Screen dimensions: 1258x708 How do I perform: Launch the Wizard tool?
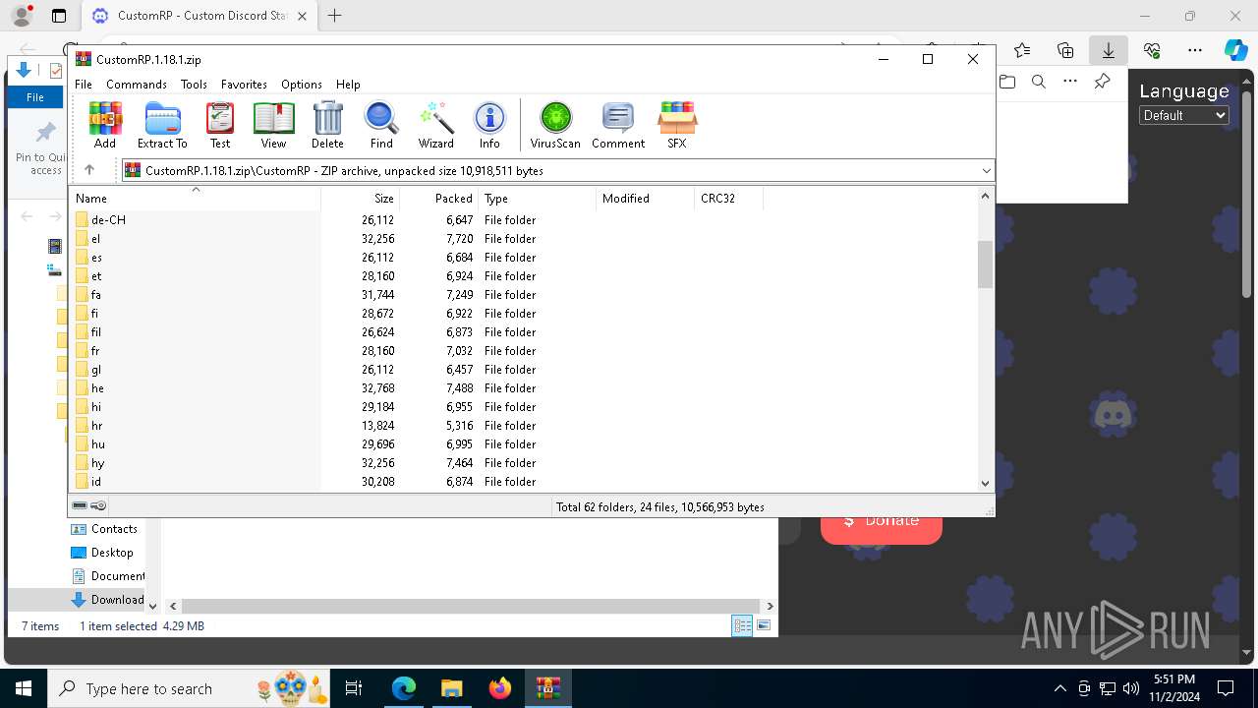[435, 125]
